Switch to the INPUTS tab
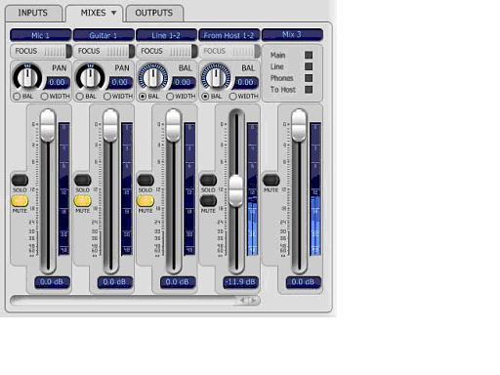The height and width of the screenshot is (375, 500). coord(33,13)
